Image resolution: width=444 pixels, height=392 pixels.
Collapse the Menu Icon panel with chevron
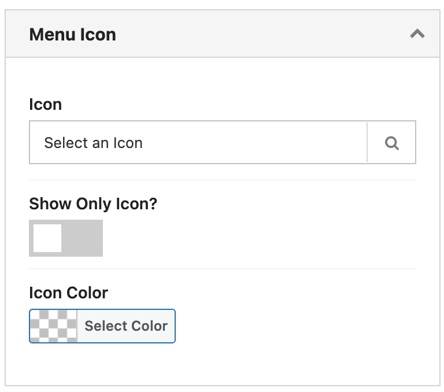click(x=417, y=34)
